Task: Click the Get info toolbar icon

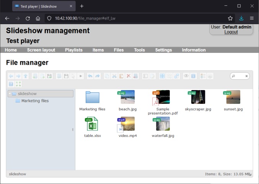Action: 193,76
